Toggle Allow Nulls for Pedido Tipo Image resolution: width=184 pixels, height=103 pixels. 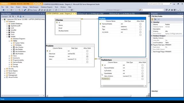(x=140, y=29)
